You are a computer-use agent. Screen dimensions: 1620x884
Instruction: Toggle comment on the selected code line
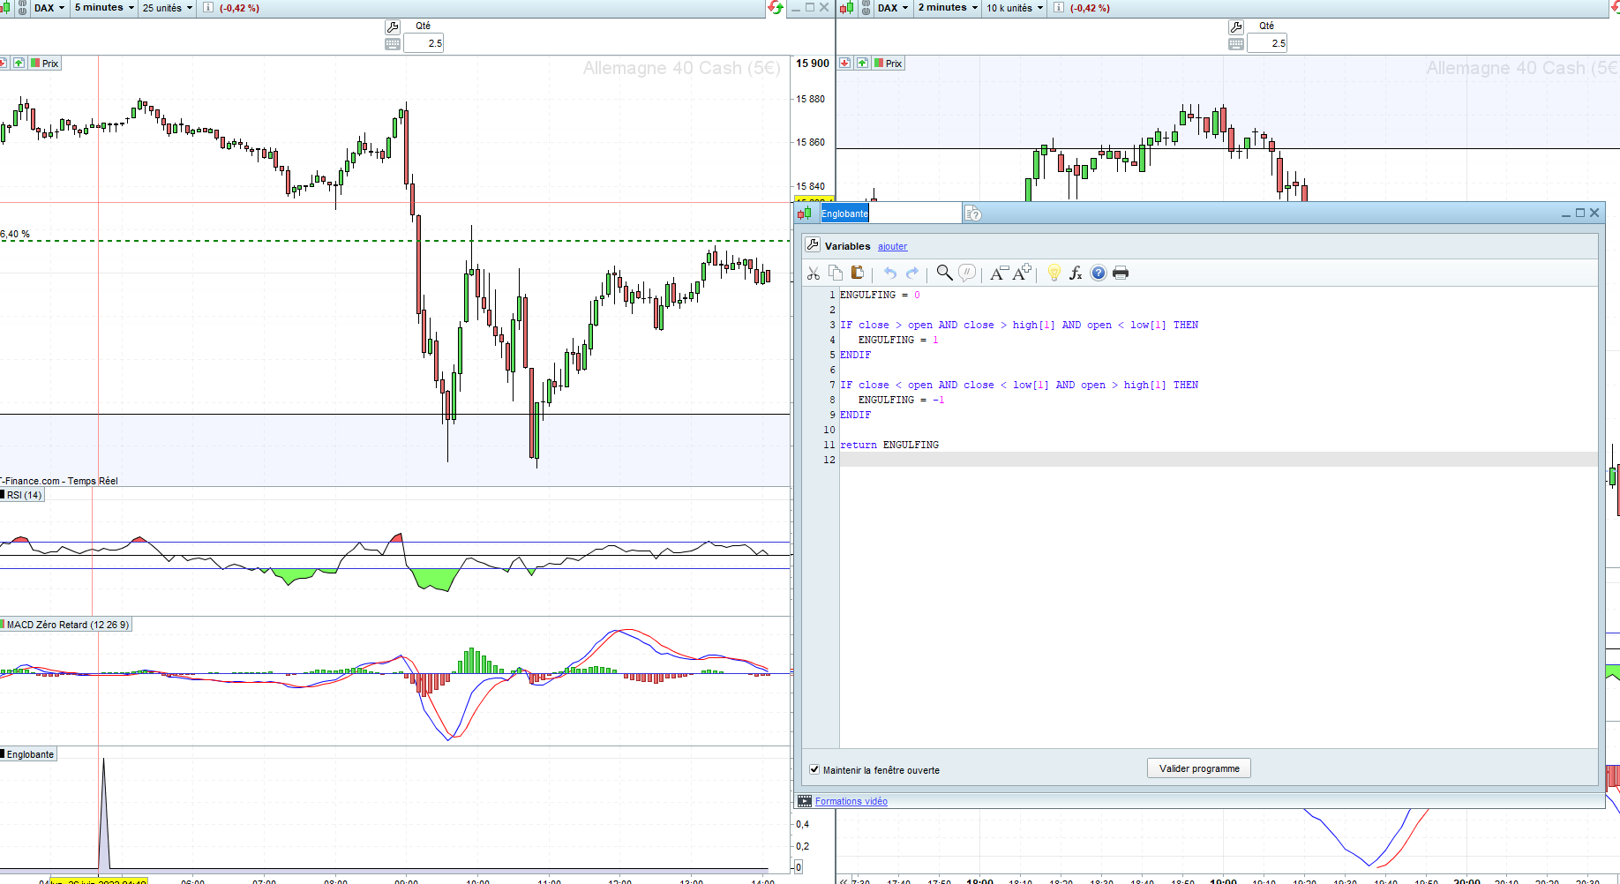coord(968,273)
